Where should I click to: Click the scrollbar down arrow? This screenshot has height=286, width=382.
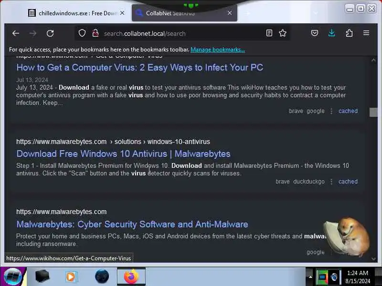pyautogui.click(x=373, y=259)
